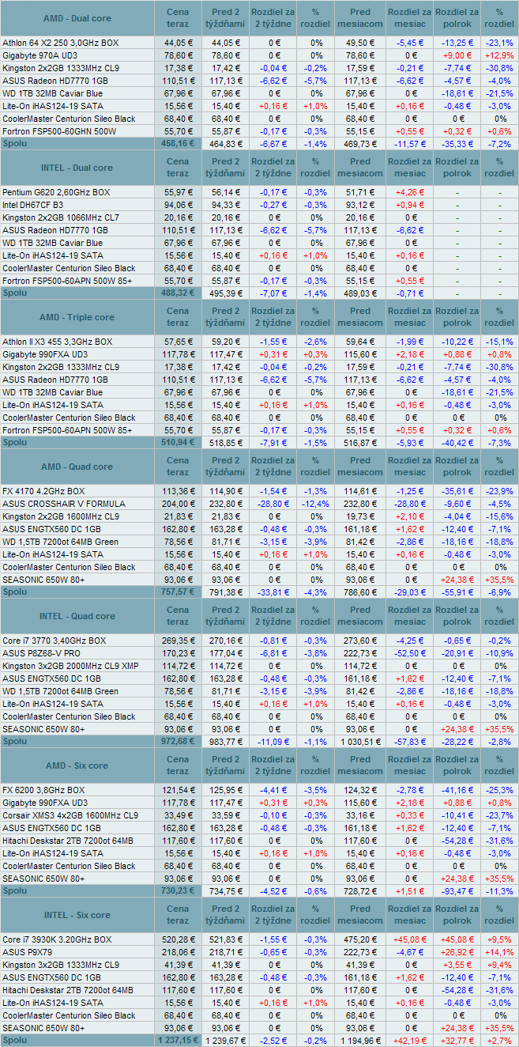Viewport: 519px width, 1047px height.
Task: Click the '-52,50 €' monthly difference cell
Action: (410, 653)
